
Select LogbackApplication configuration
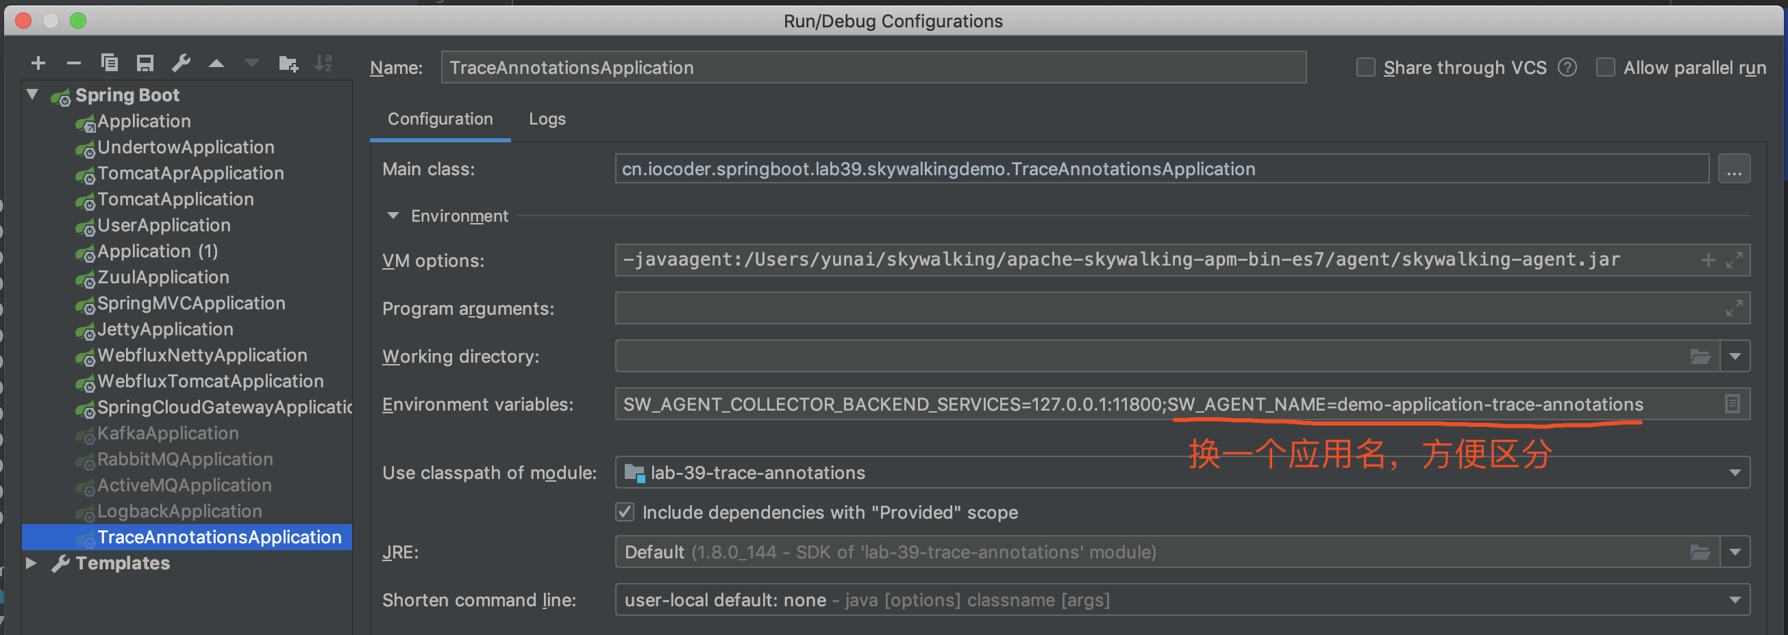pos(179,511)
